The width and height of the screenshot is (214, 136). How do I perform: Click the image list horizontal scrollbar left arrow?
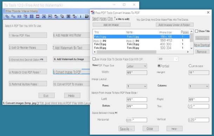coord(95,52)
